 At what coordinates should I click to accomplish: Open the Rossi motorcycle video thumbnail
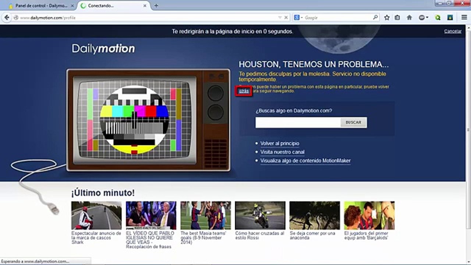tap(260, 215)
